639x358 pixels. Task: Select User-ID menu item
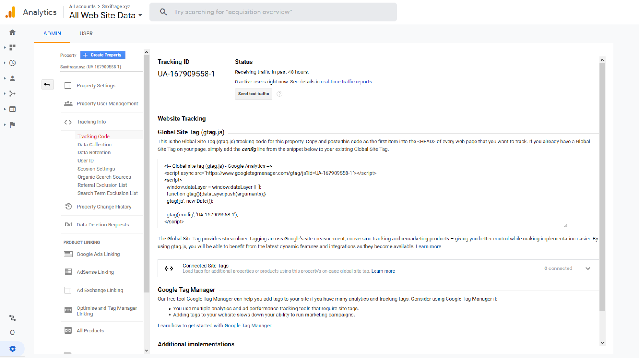[86, 161]
